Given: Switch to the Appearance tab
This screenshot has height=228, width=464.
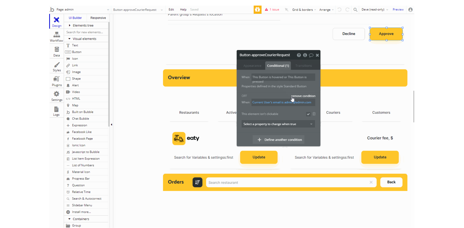Looking at the screenshot, I should point(252,66).
